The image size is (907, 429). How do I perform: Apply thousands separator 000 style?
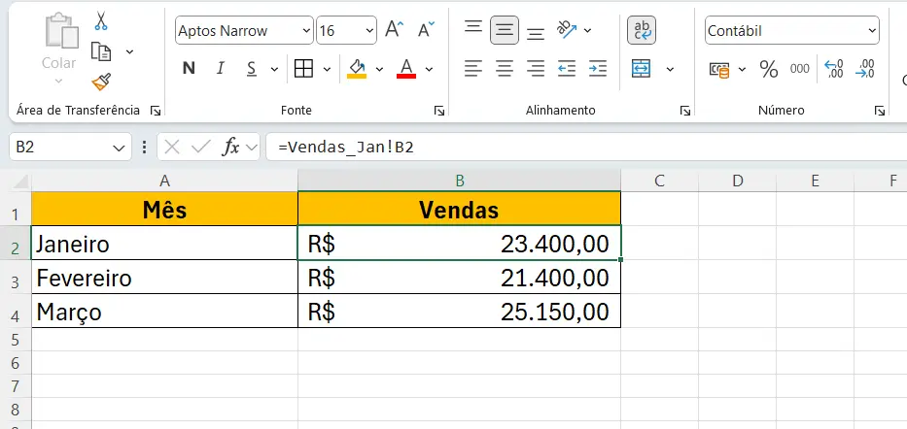click(x=800, y=69)
